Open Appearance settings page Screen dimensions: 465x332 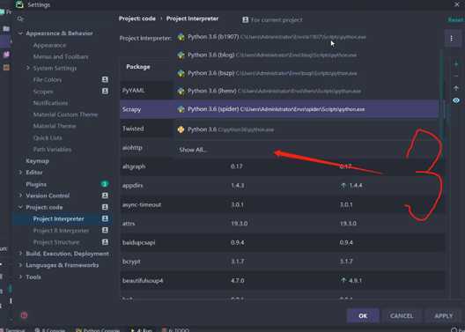(49, 45)
